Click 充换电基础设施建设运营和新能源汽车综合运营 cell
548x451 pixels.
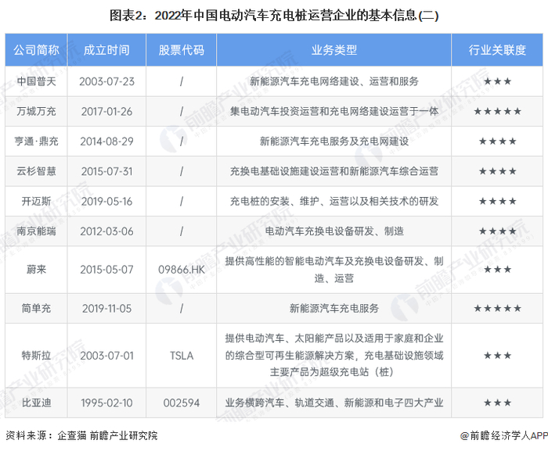[x=333, y=171]
